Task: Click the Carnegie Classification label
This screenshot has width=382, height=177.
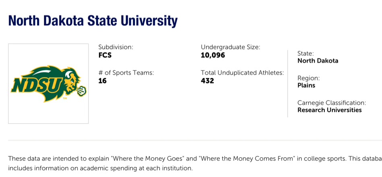Action: [x=332, y=103]
